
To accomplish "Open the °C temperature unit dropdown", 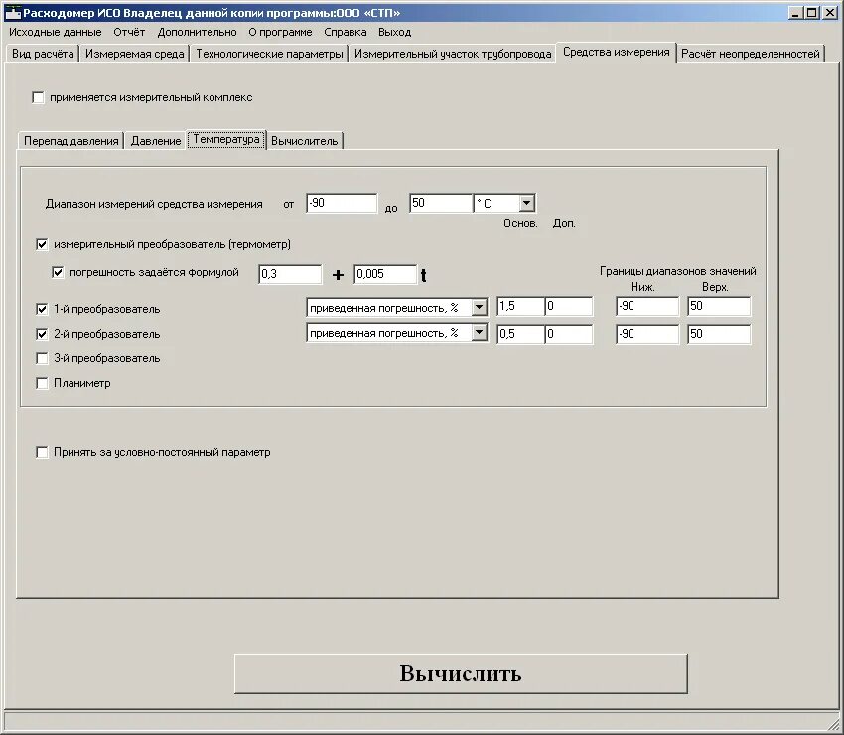I will 526,203.
